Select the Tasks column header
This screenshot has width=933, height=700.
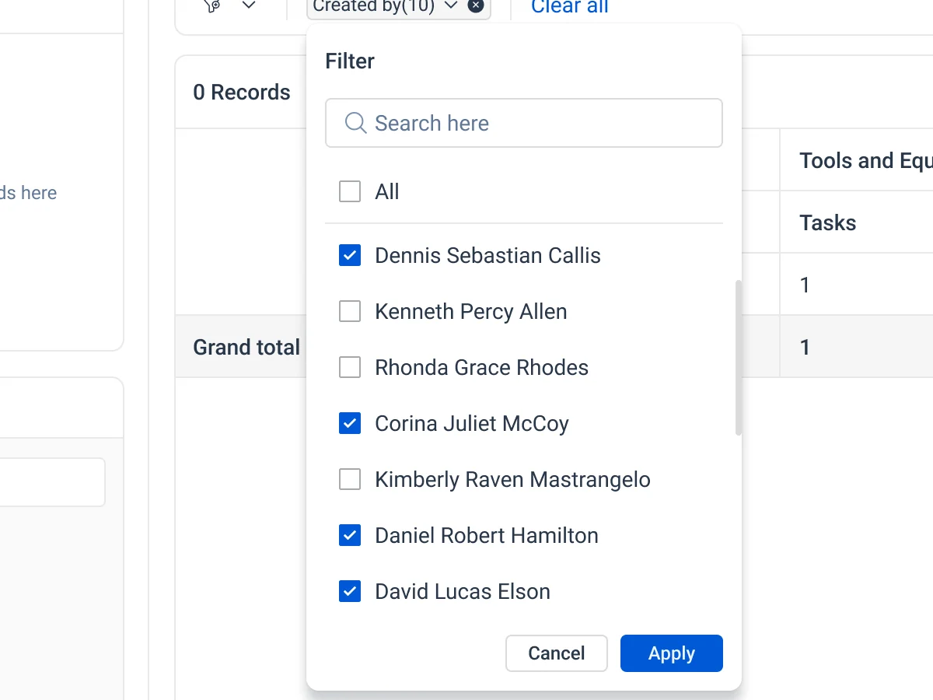(828, 222)
